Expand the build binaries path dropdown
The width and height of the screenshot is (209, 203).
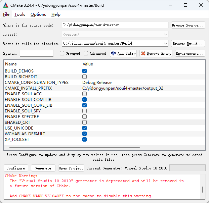click(x=165, y=44)
